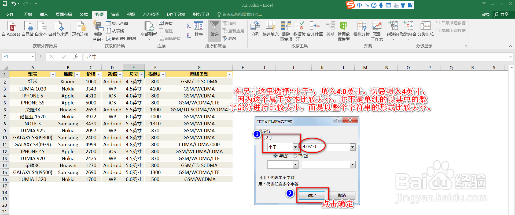The width and height of the screenshot is (515, 215).
Task: Click the dialog help question button
Action: 338,120
